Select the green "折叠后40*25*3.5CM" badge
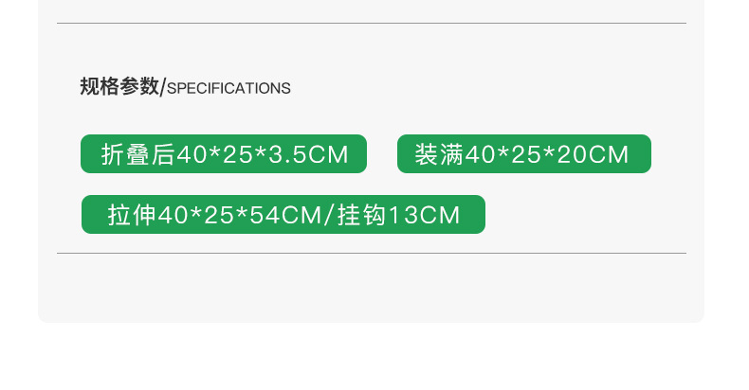Screen dimensions: 749x390 (223, 154)
